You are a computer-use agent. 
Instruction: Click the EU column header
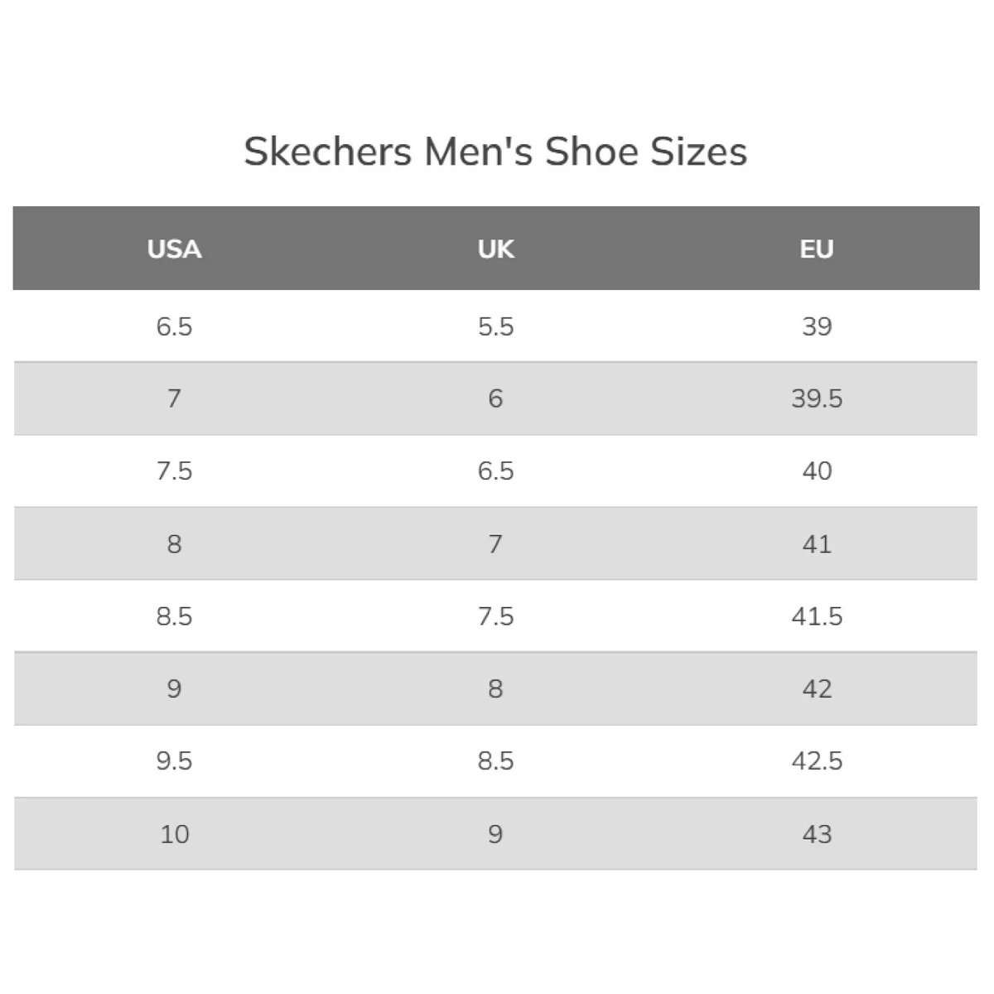(817, 249)
